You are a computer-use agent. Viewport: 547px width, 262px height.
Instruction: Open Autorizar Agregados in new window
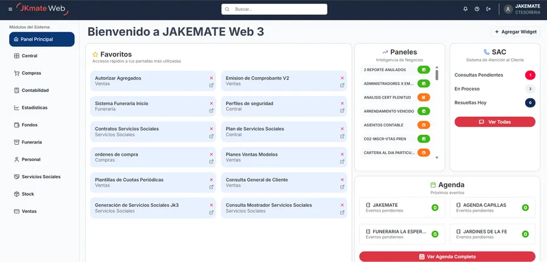tap(211, 85)
